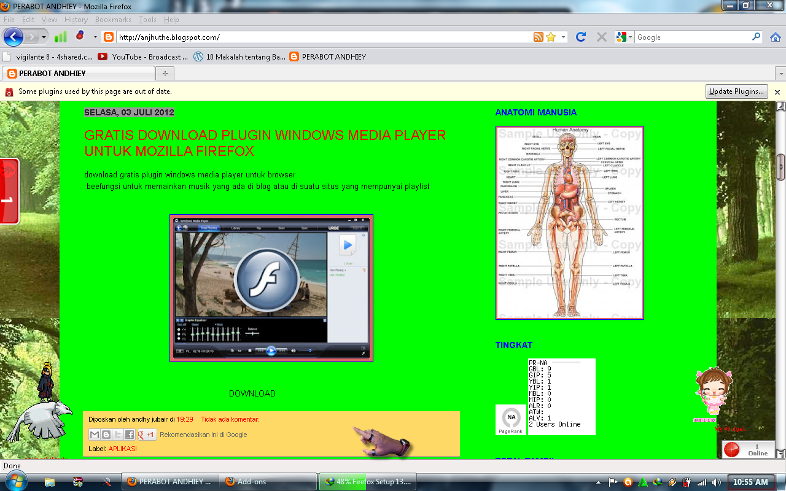Go back using the browser Back arrow
This screenshot has width=786, height=491.
point(14,37)
